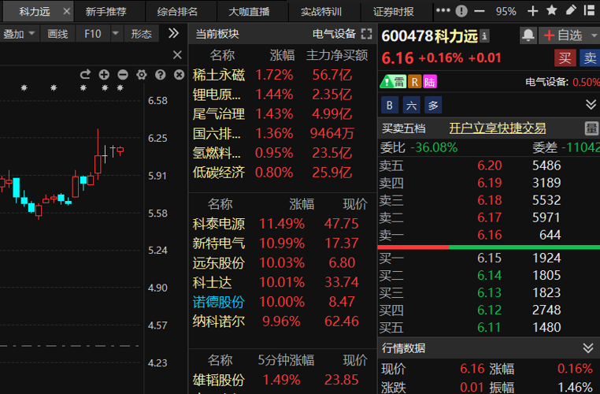Toggle the layout panel icon
The width and height of the screenshot is (600, 394).
(590, 10)
